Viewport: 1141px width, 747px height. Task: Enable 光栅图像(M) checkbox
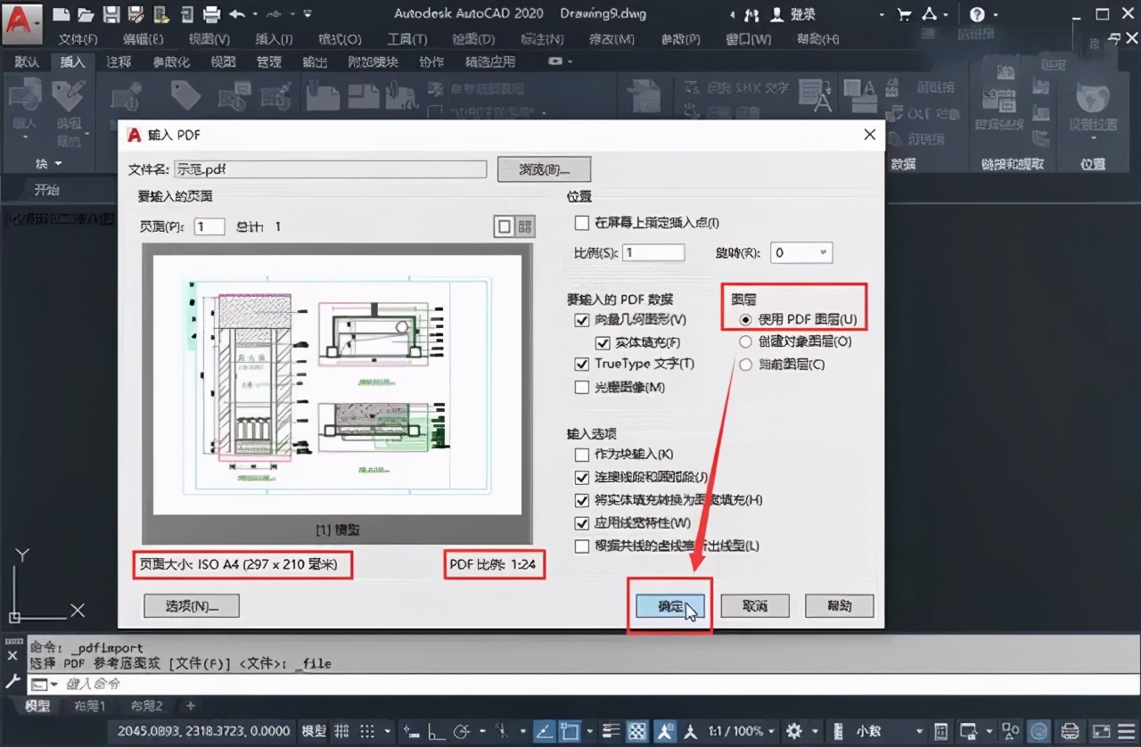pyautogui.click(x=582, y=387)
